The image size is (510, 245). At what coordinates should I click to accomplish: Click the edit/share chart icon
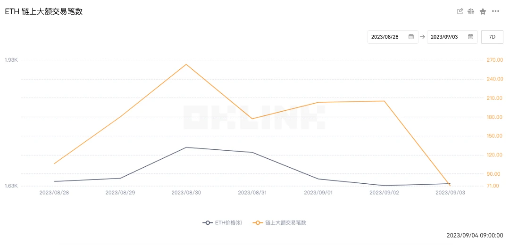(460, 11)
